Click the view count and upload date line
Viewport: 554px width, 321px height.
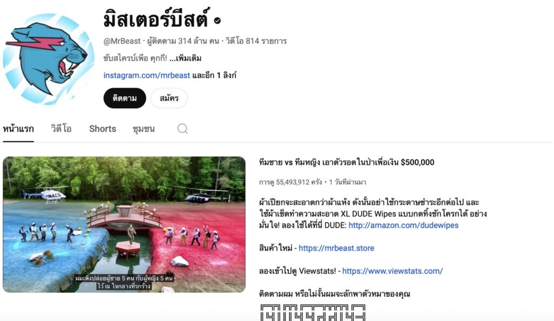pyautogui.click(x=312, y=182)
